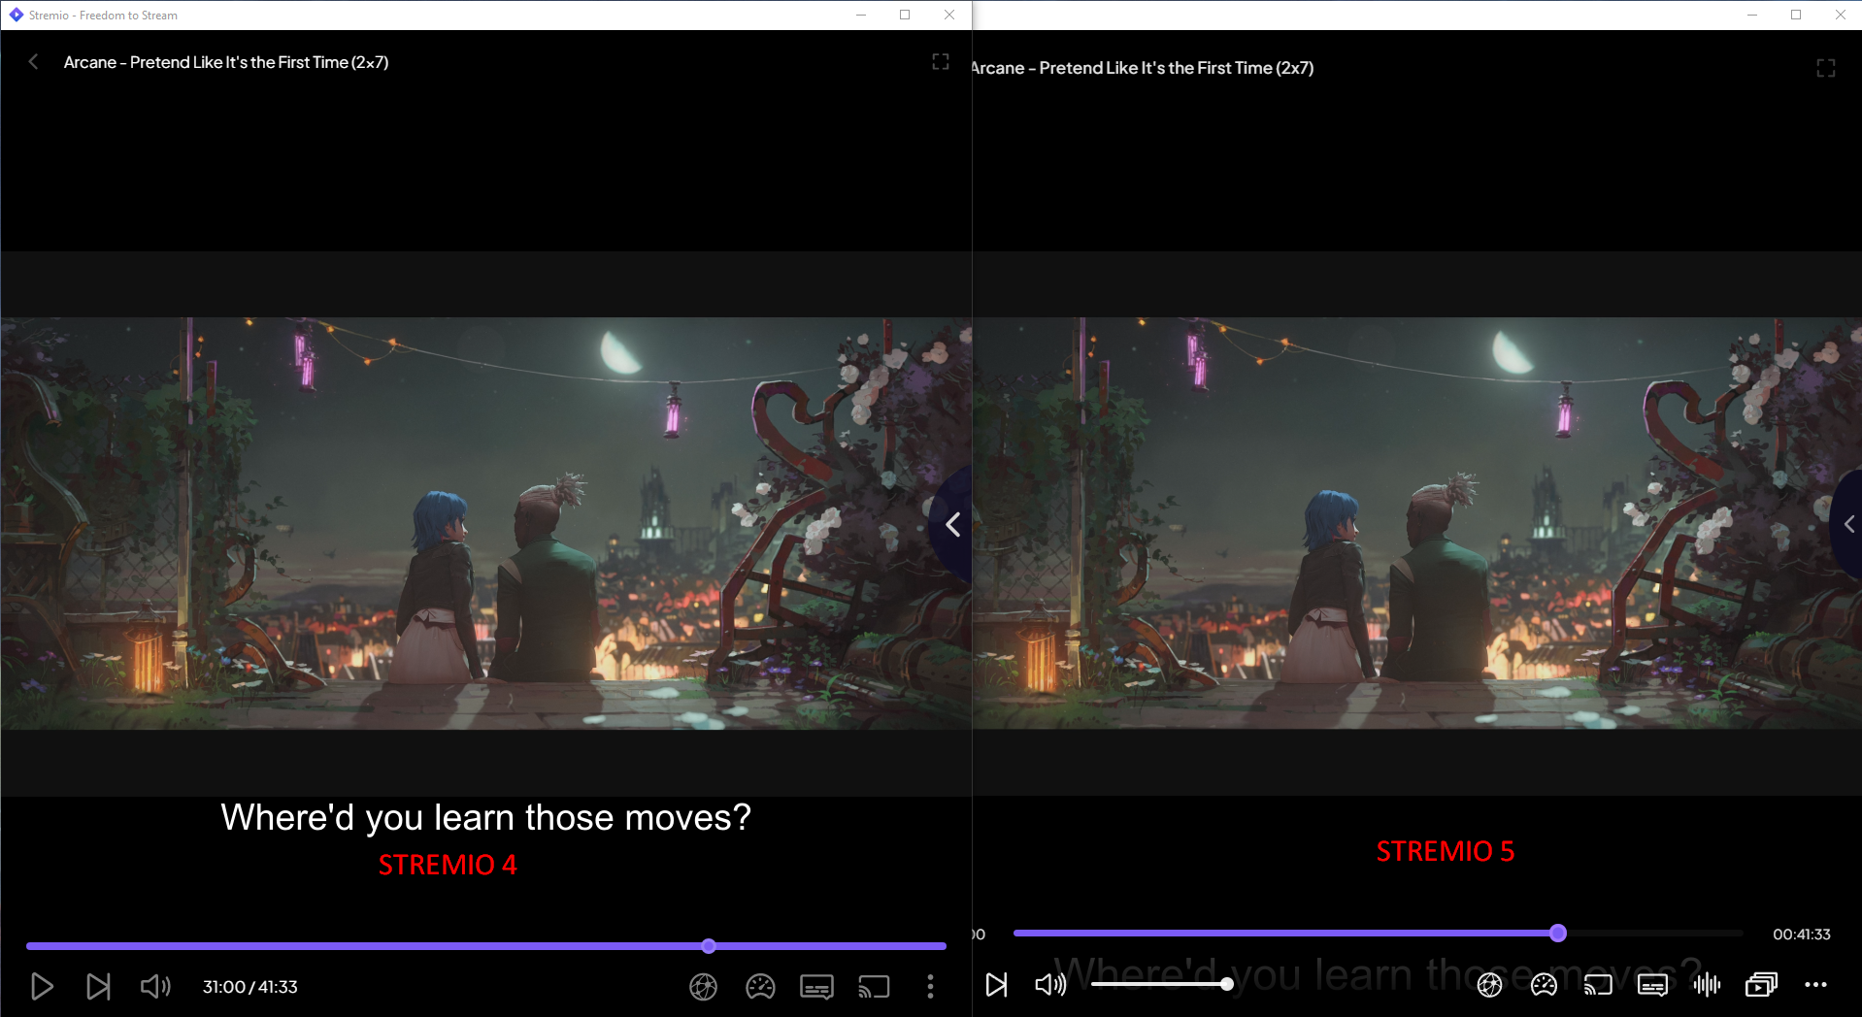The height and width of the screenshot is (1017, 1862).
Task: Click Stremio logo in title bar
Action: pyautogui.click(x=16, y=15)
